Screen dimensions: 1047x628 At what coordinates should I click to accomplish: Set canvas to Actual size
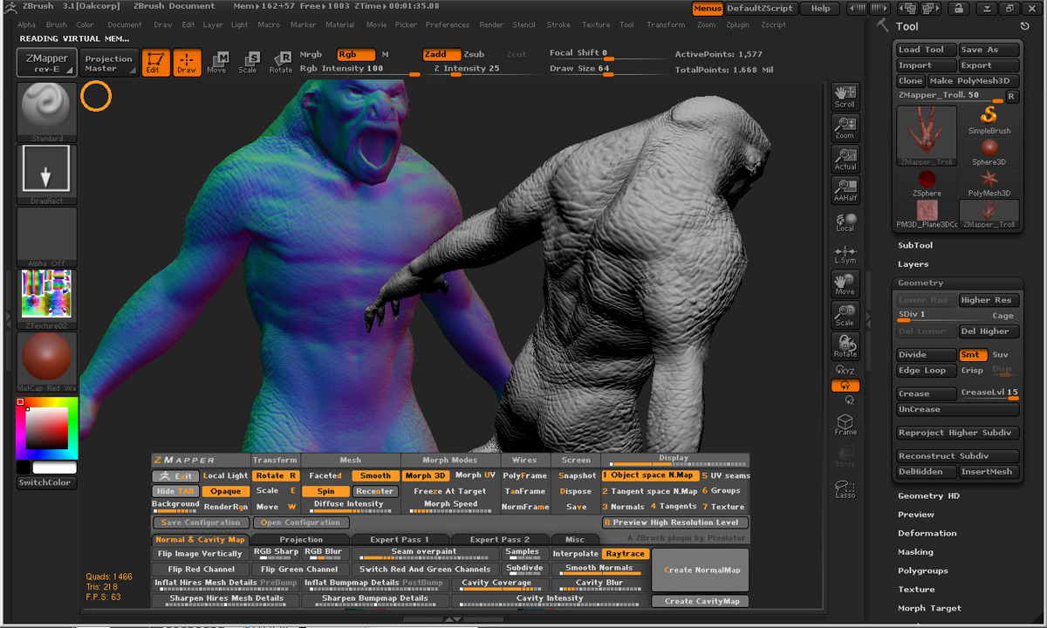pyautogui.click(x=845, y=159)
